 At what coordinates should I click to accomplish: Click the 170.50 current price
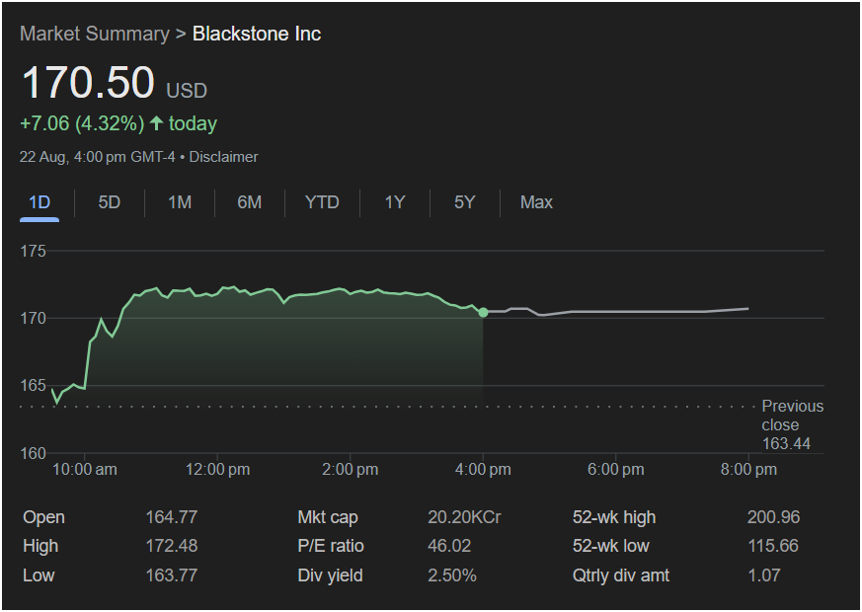click(88, 83)
